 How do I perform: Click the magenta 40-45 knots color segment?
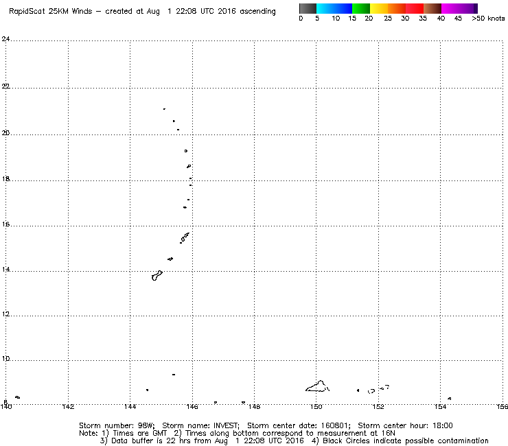pyautogui.click(x=450, y=8)
